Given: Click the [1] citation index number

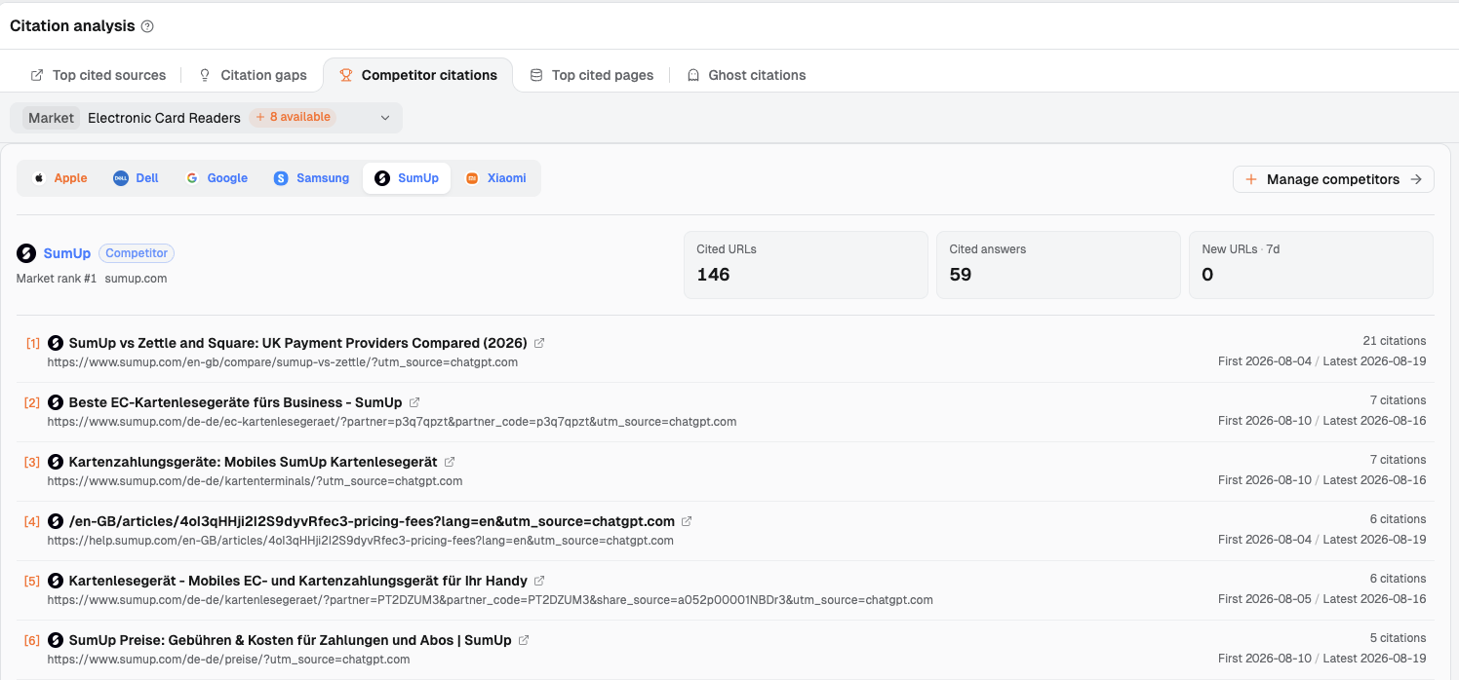Looking at the screenshot, I should pos(33,343).
